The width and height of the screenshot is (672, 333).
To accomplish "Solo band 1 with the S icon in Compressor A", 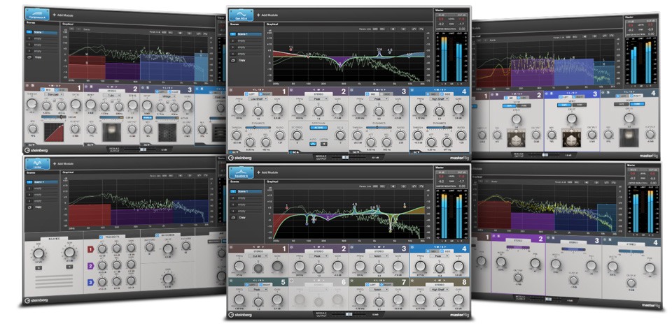I will pyautogui.click(x=34, y=86).
